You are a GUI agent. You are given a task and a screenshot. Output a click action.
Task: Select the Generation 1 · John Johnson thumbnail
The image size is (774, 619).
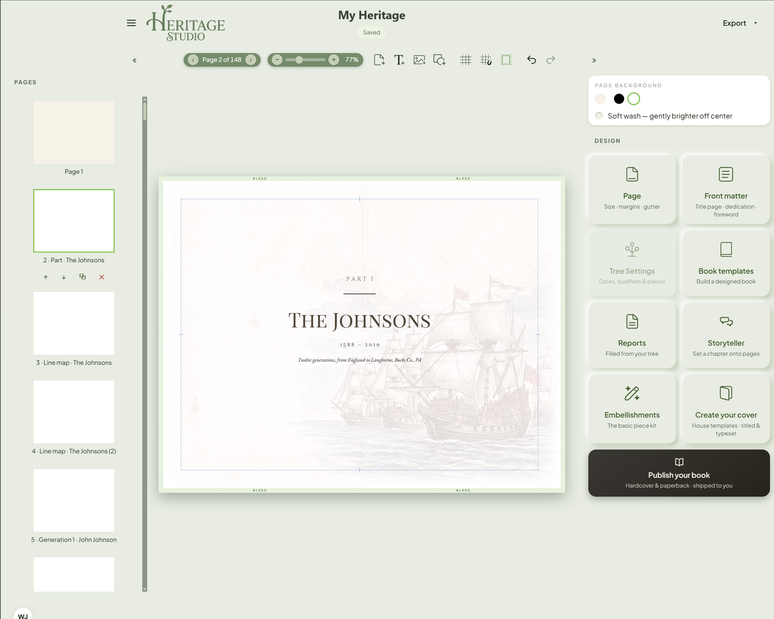point(74,500)
